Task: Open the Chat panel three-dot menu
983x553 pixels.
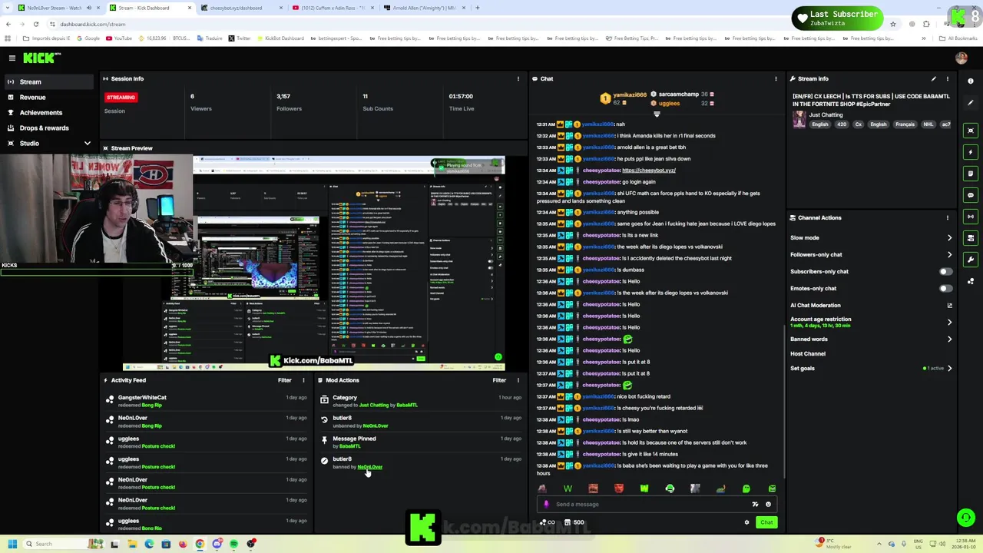Action: click(776, 78)
